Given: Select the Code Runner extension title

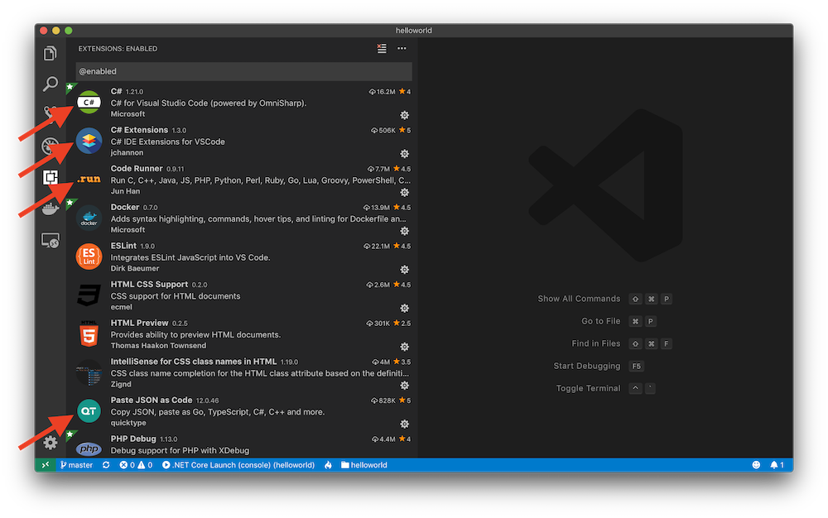Looking at the screenshot, I should tap(137, 168).
